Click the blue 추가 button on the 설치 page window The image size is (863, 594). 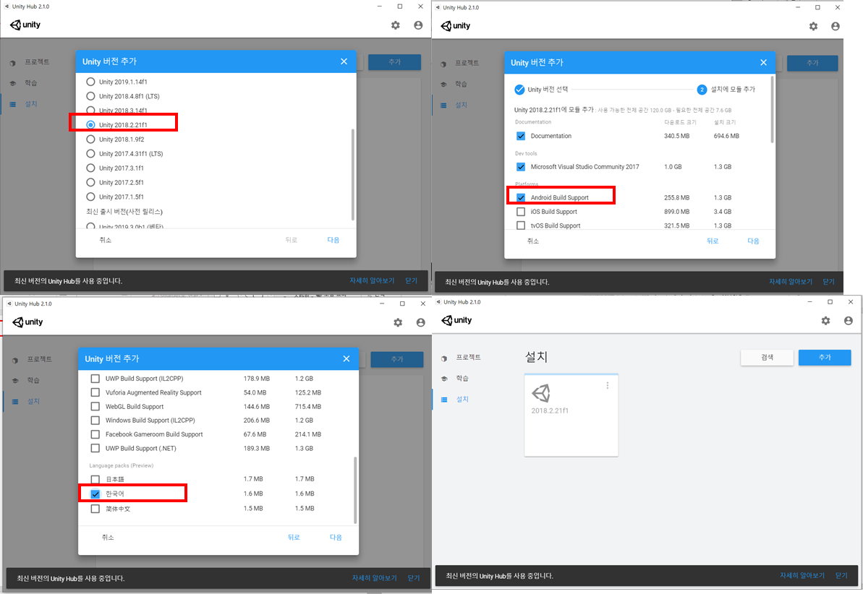click(x=825, y=358)
